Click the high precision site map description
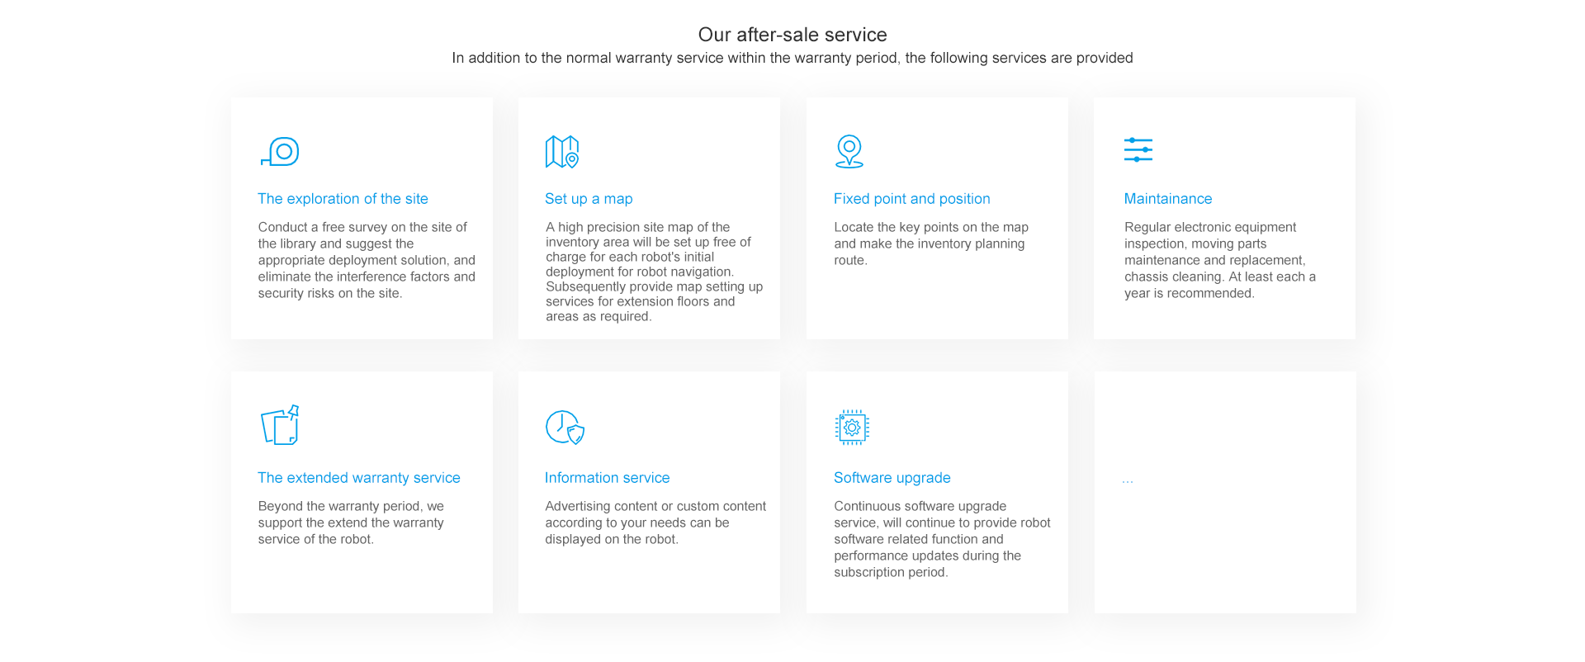Viewport: 1585px width, 662px height. 653,272
